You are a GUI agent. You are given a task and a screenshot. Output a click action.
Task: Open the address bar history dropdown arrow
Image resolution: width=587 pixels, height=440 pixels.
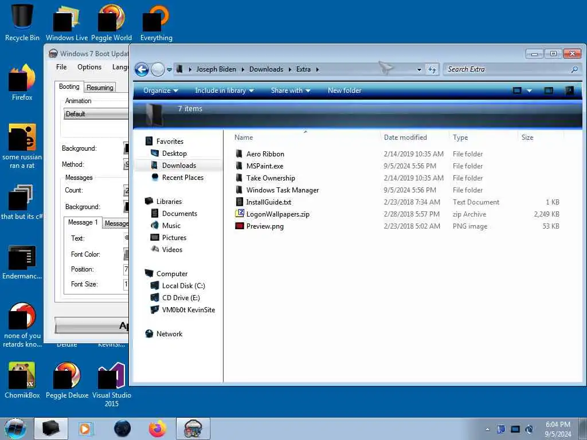(419, 69)
